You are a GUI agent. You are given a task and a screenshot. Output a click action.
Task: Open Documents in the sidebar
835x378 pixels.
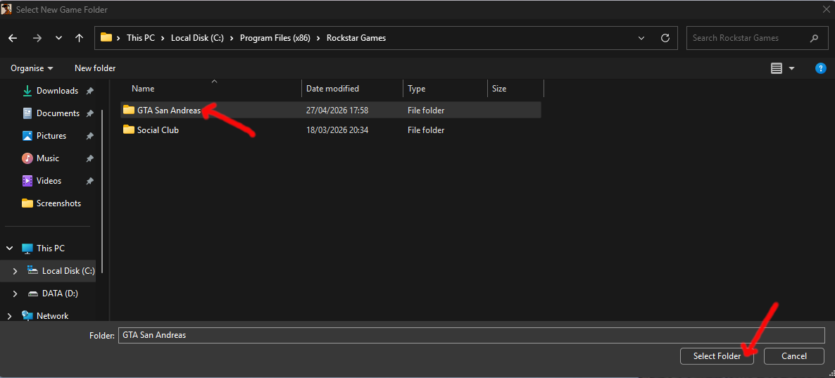coord(58,113)
